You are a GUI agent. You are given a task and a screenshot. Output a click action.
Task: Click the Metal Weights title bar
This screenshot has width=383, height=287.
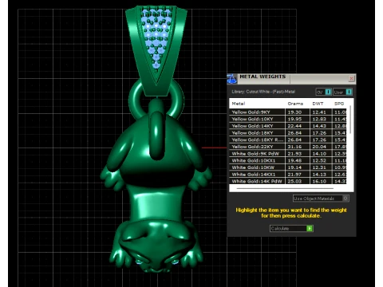pyautogui.click(x=291, y=79)
